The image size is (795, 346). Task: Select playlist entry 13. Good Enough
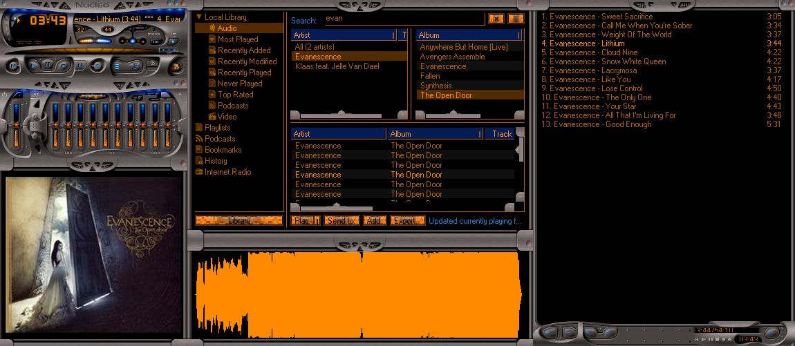coord(661,124)
